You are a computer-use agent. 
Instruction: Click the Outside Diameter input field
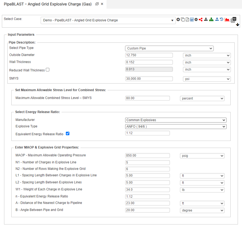coord(149,55)
